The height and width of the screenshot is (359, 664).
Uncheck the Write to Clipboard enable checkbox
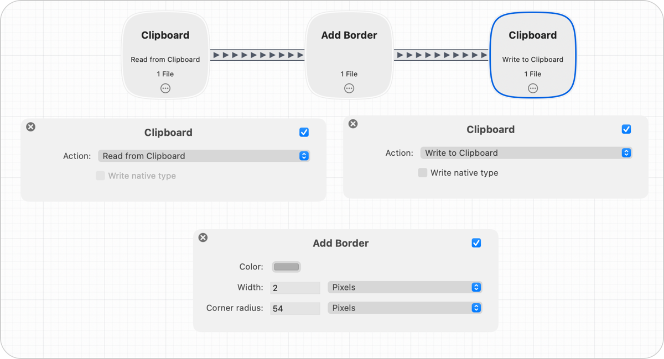point(626,129)
